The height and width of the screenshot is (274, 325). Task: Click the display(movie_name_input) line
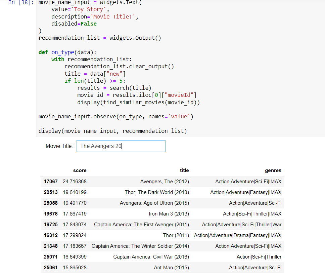click(112, 131)
